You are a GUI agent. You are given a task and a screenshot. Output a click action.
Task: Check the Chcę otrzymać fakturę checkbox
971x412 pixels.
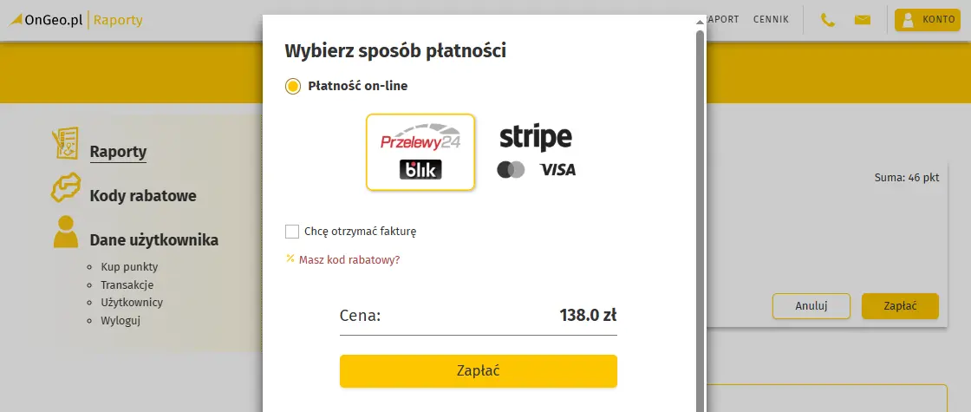(x=292, y=232)
